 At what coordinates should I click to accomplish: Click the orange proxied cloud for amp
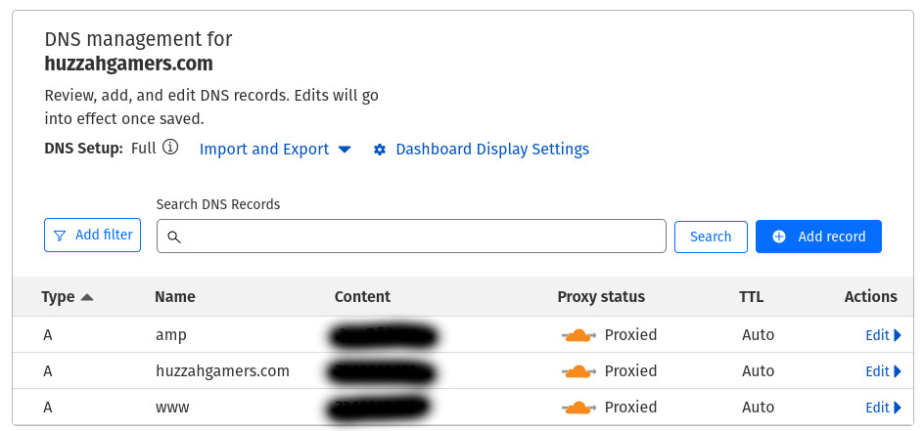click(x=578, y=335)
